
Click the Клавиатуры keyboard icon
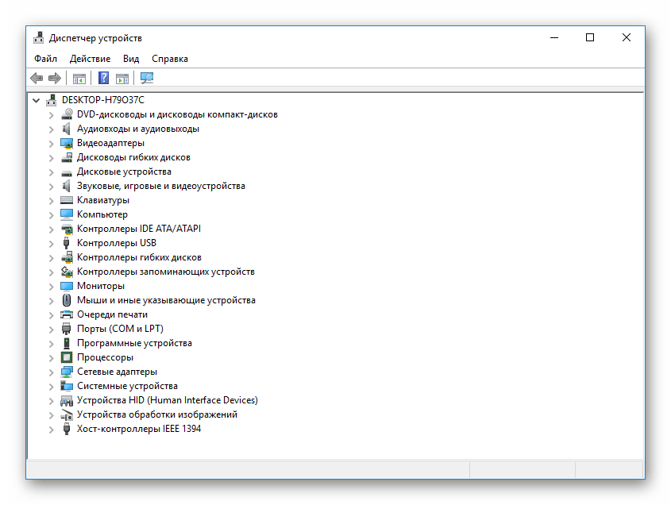(67, 200)
